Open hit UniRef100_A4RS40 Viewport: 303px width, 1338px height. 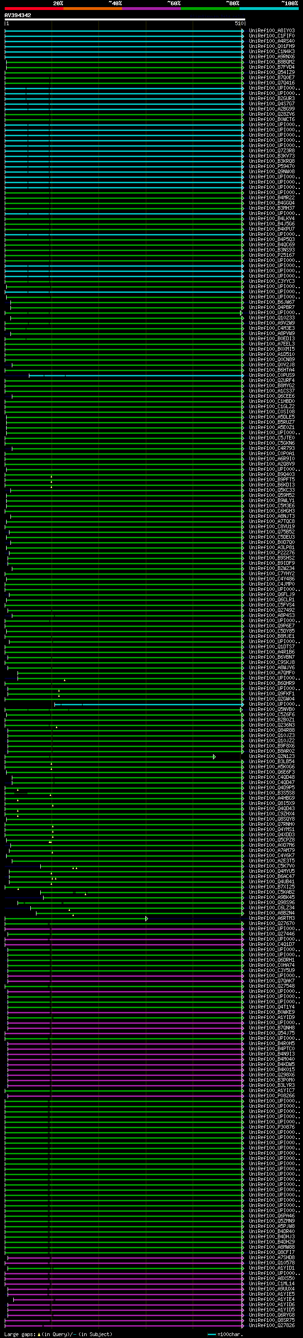click(272, 41)
